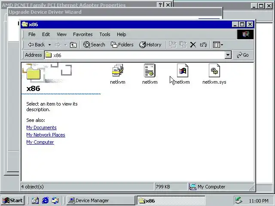Image resolution: width=275 pixels, height=206 pixels.
Task: Click the Move To toolbar icon
Action: point(173,45)
